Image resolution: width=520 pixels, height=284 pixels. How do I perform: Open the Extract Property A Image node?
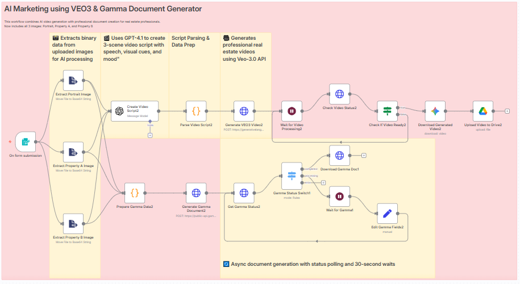tap(73, 152)
